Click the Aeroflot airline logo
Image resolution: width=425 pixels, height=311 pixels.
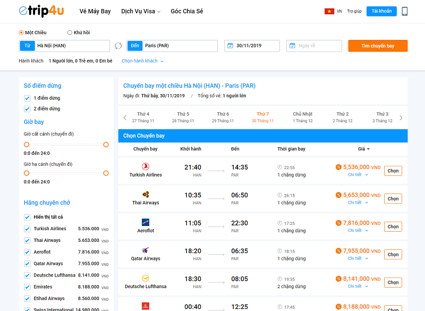tap(144, 222)
